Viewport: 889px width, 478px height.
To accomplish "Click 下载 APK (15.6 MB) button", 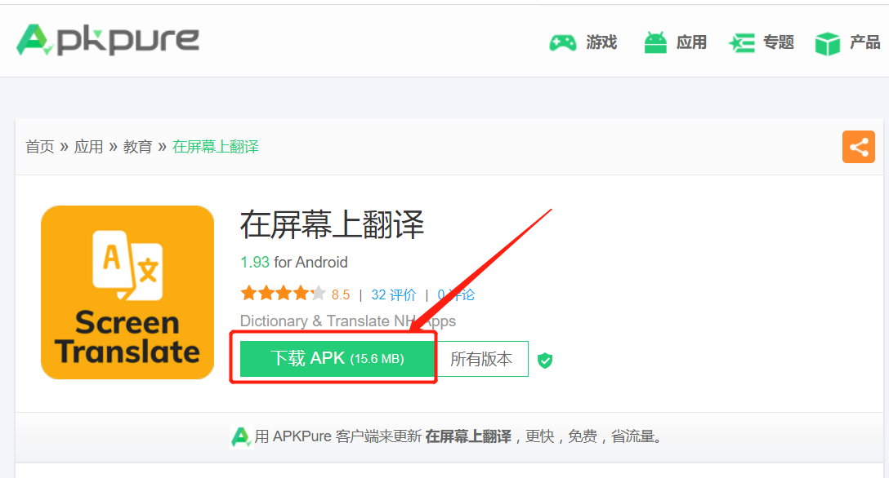I will [337, 359].
